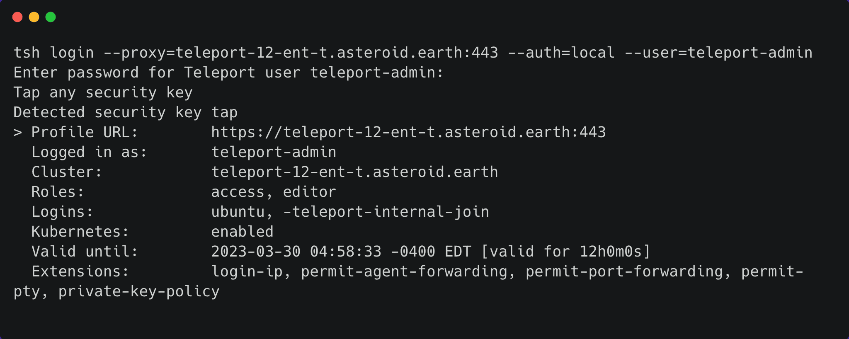This screenshot has height=339, width=849.
Task: Click the --auth=local flag
Action: click(561, 53)
